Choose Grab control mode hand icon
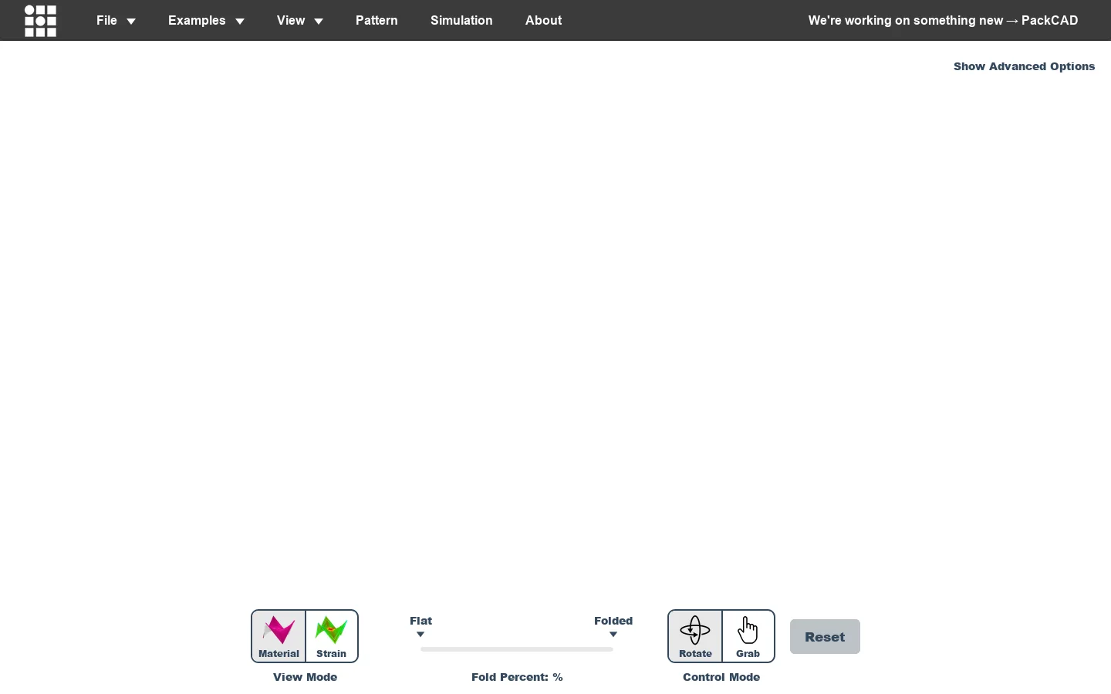The width and height of the screenshot is (1111, 694). [x=748, y=636]
